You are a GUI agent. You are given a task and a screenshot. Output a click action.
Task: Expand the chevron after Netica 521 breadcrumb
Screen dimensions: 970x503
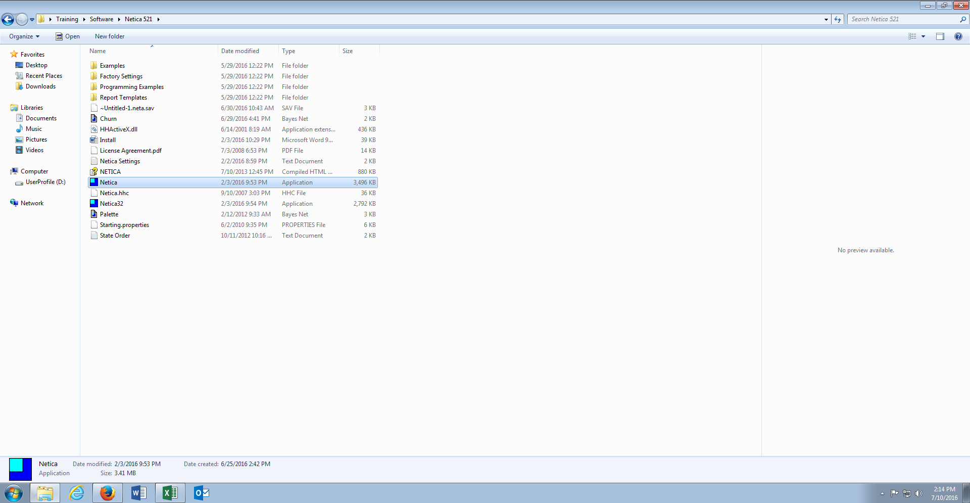158,19
